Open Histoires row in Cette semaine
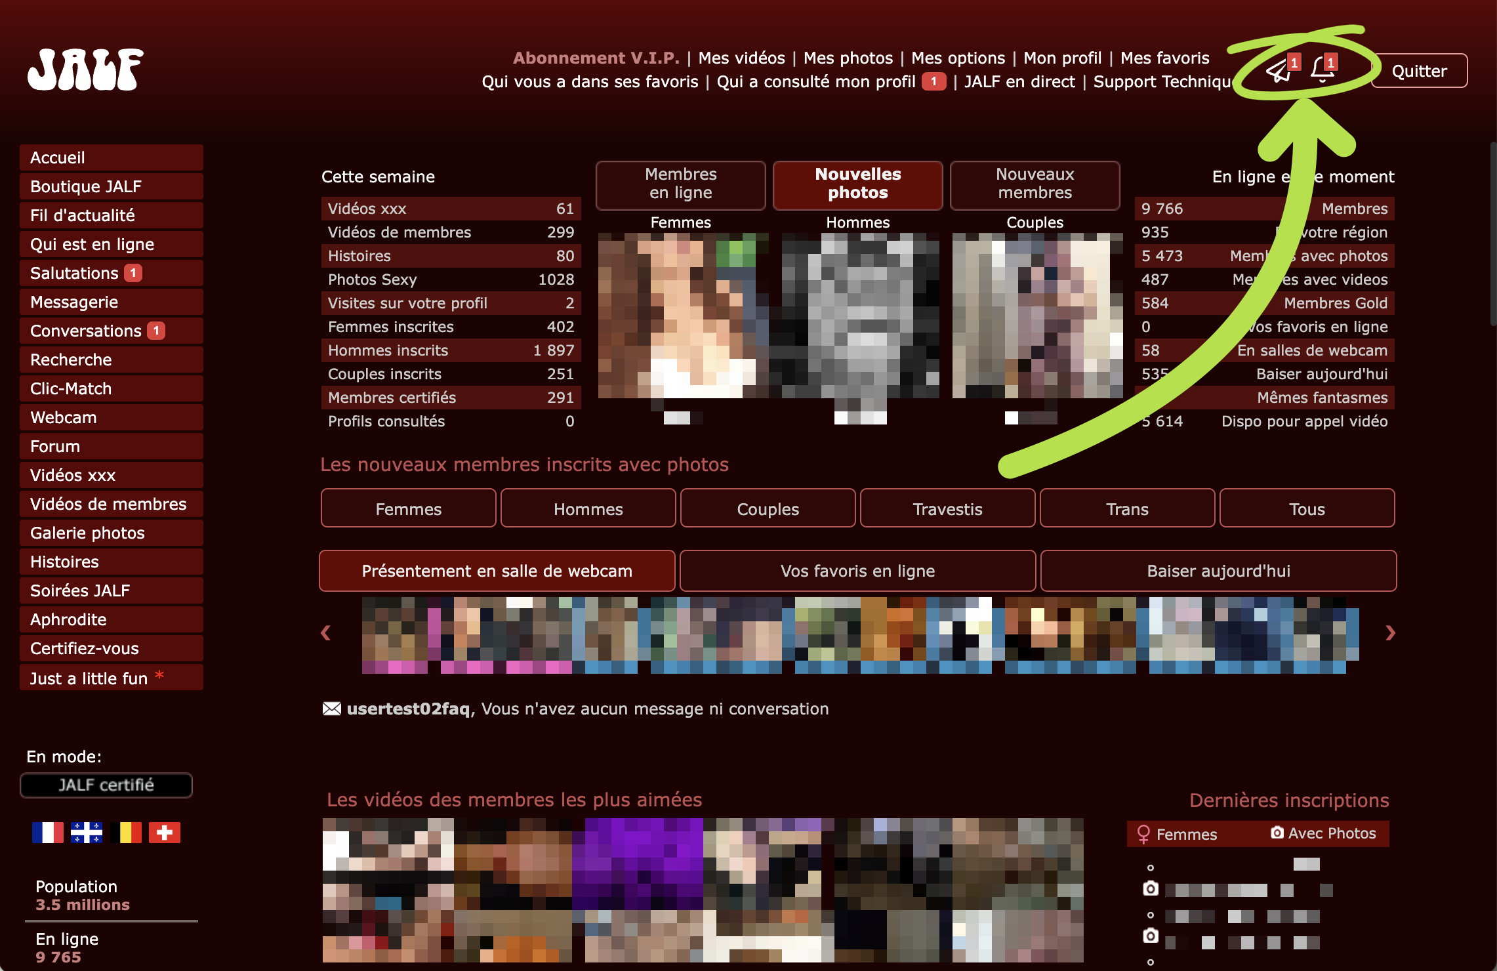The height and width of the screenshot is (971, 1497). tap(451, 256)
